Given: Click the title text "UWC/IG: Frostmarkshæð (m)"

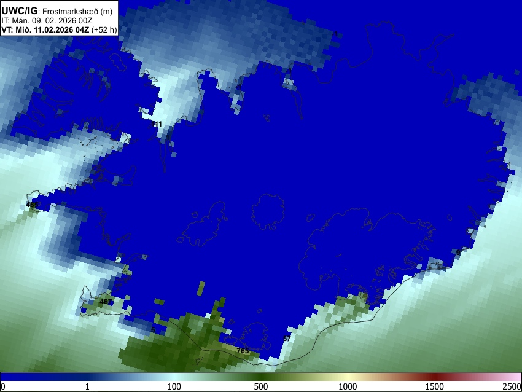Looking at the screenshot, I should pyautogui.click(x=57, y=11).
